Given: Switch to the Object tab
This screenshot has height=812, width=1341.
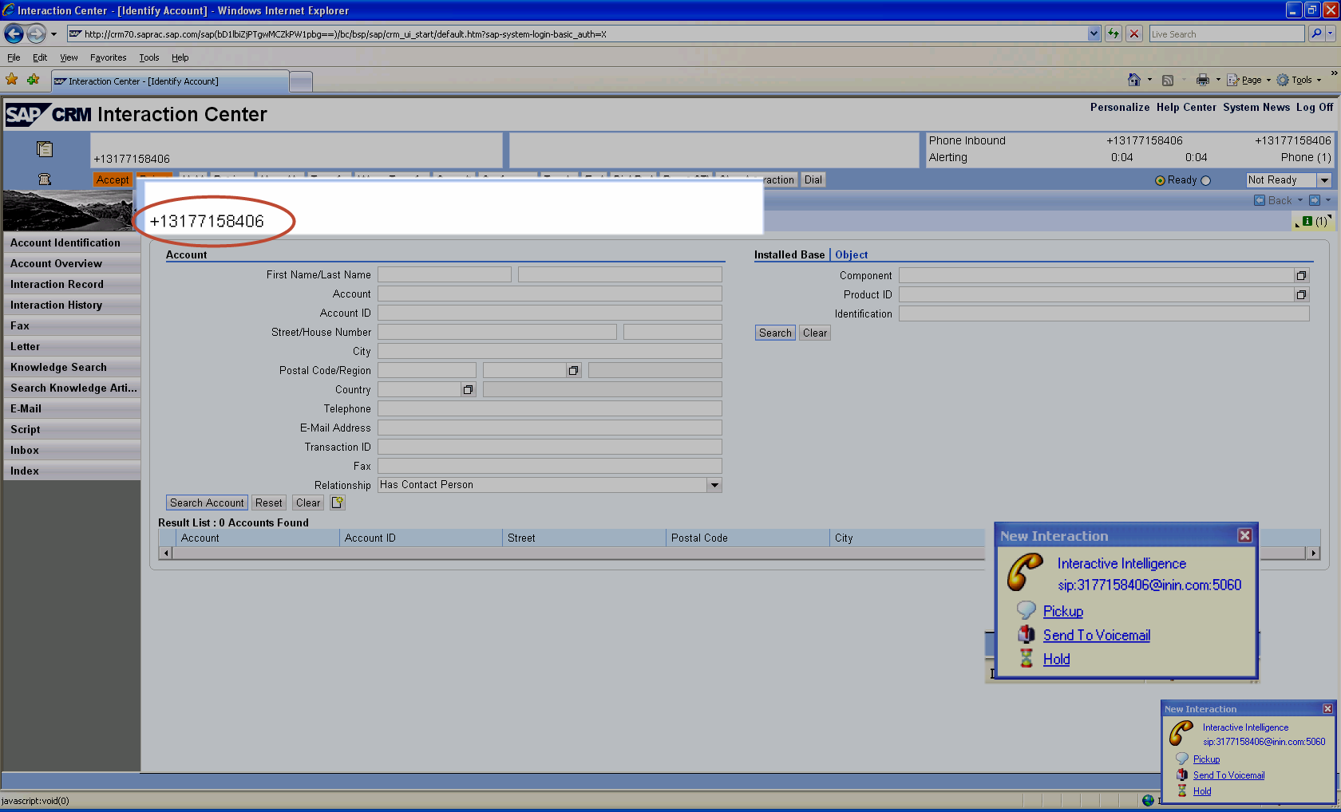Looking at the screenshot, I should click(850, 254).
